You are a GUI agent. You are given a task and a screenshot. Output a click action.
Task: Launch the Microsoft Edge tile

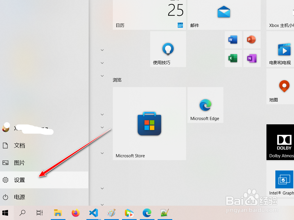pyautogui.click(x=205, y=105)
